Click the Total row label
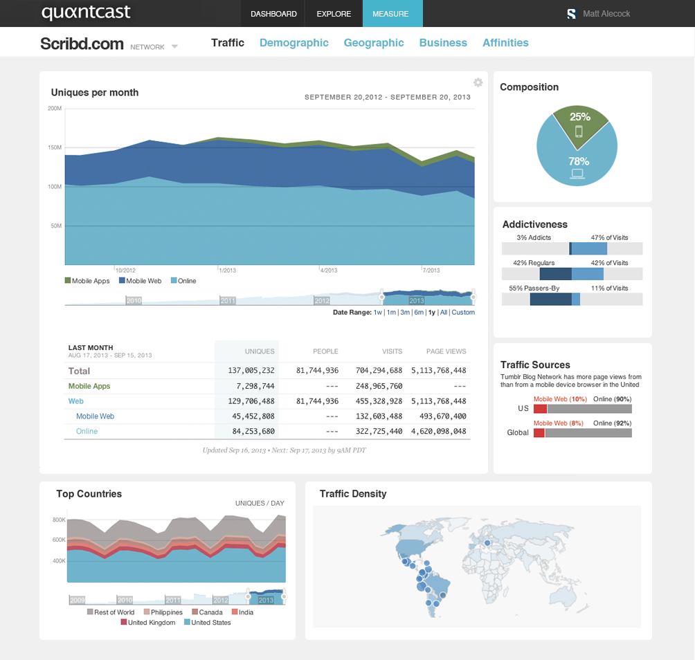The image size is (695, 660). point(79,372)
